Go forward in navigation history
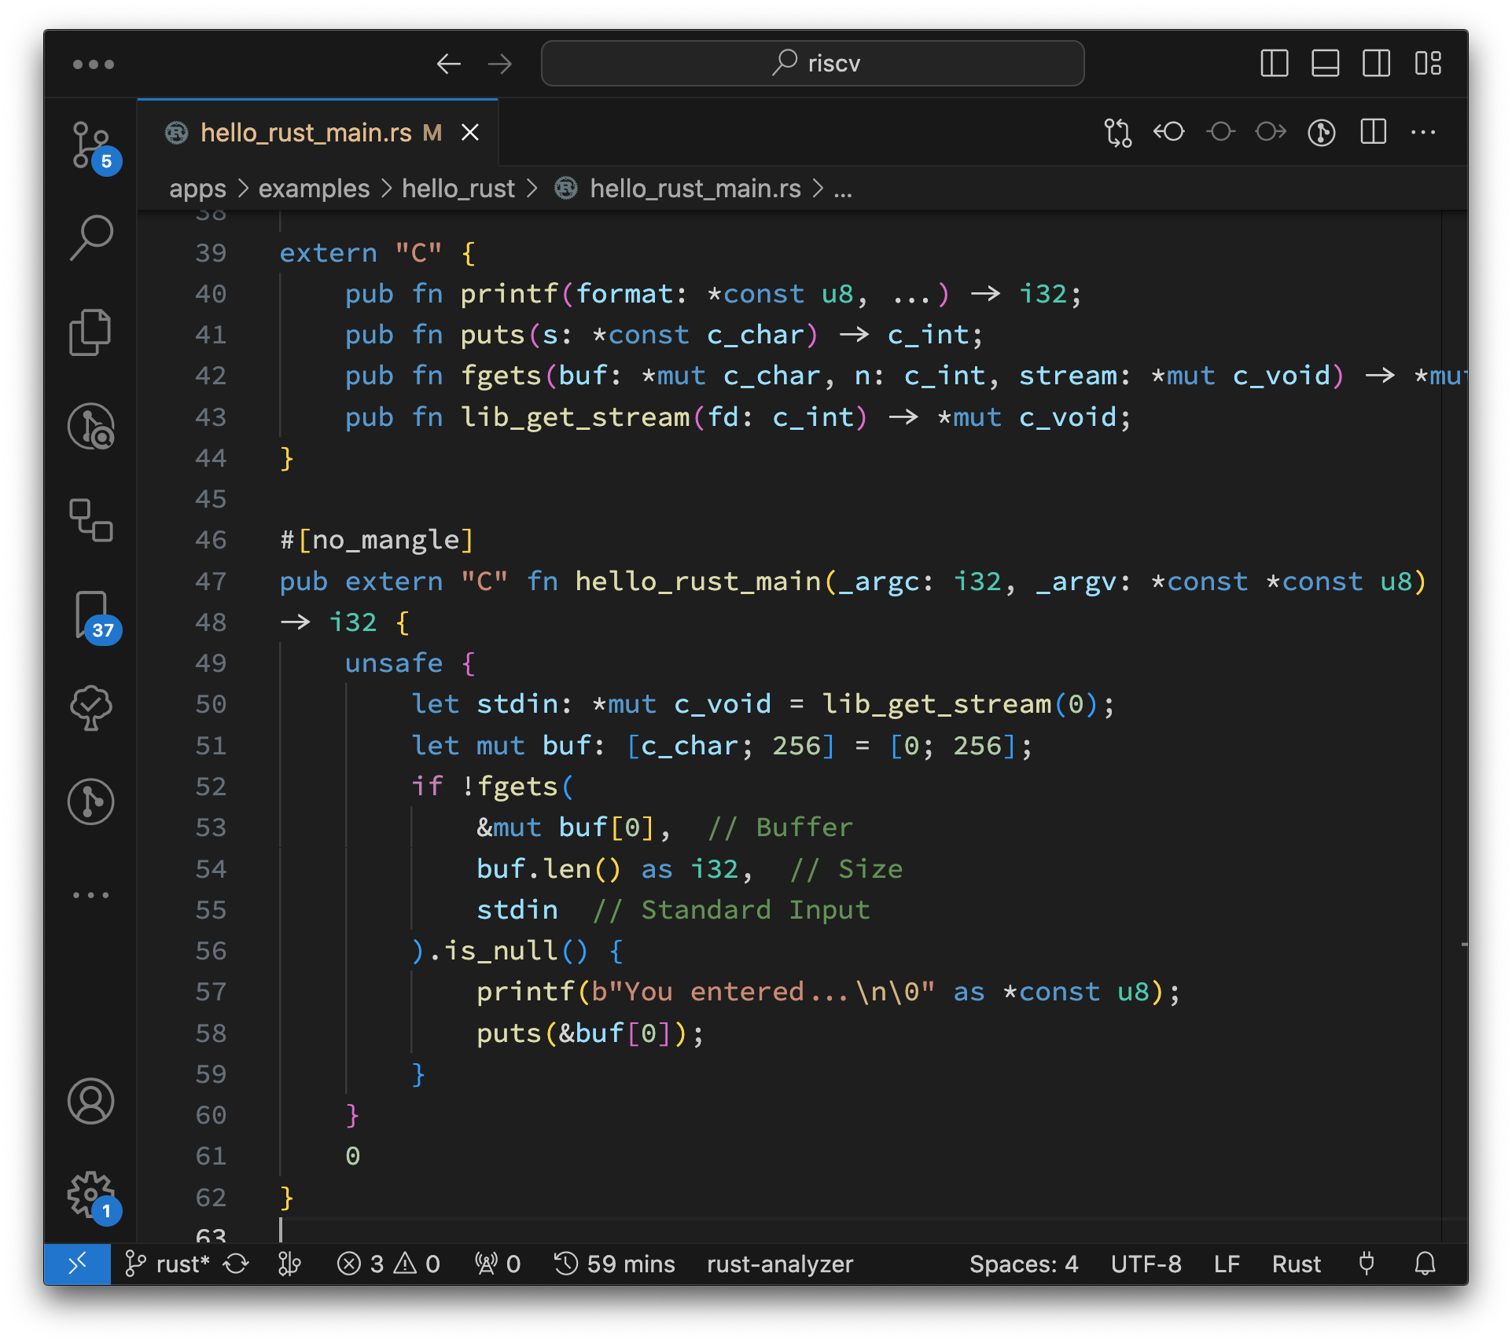Viewport: 1512px width, 1343px height. [500, 64]
